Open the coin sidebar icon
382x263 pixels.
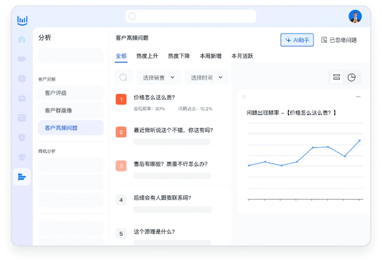22,79
